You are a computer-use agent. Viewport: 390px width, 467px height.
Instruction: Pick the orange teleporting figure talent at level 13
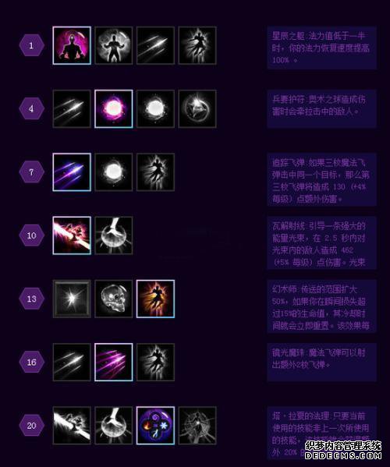pyautogui.click(x=155, y=299)
